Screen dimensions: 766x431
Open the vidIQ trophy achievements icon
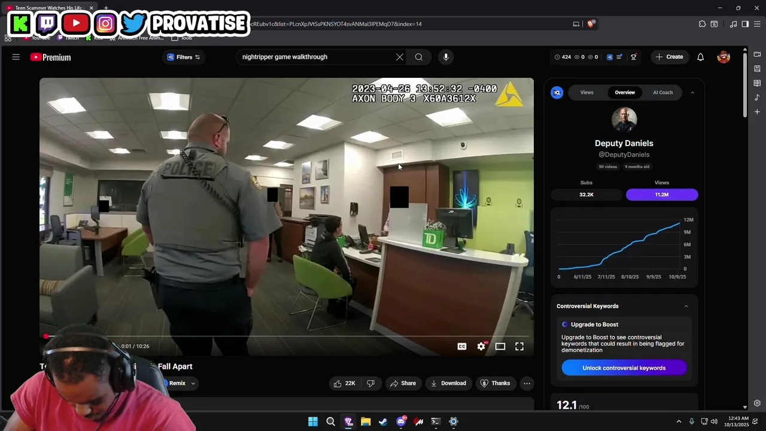[x=634, y=57]
